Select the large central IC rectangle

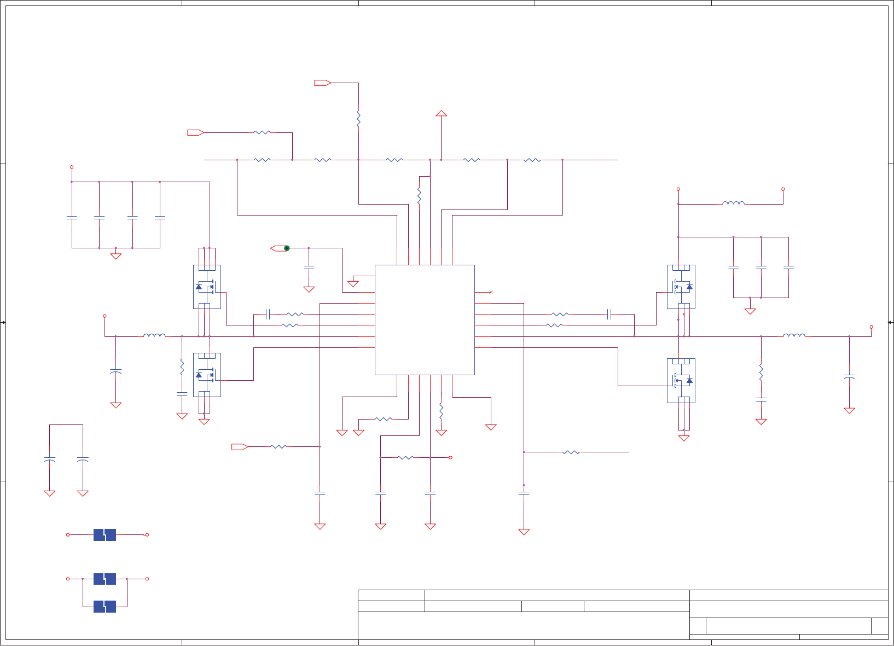(x=425, y=320)
